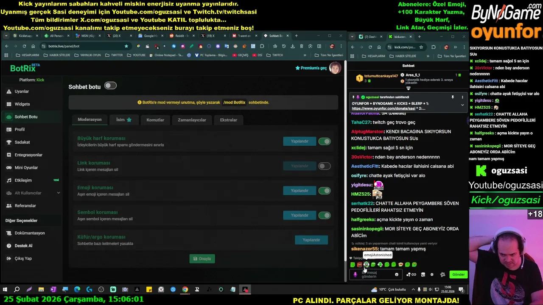
Task: Click Yapılandır for Küfür/argo koruması
Action: coord(311,240)
